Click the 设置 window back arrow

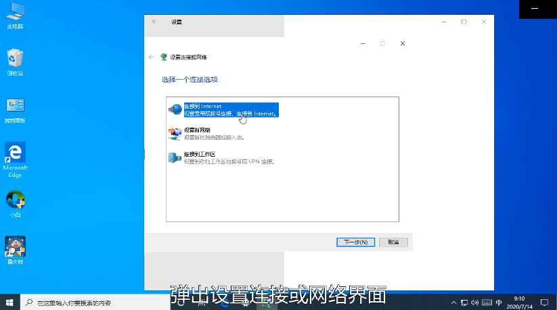click(x=155, y=22)
